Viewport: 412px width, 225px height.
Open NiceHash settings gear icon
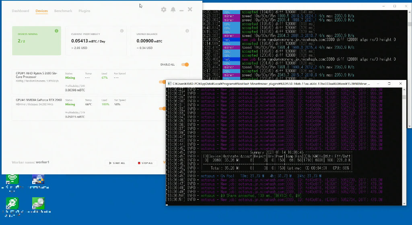[163, 10]
